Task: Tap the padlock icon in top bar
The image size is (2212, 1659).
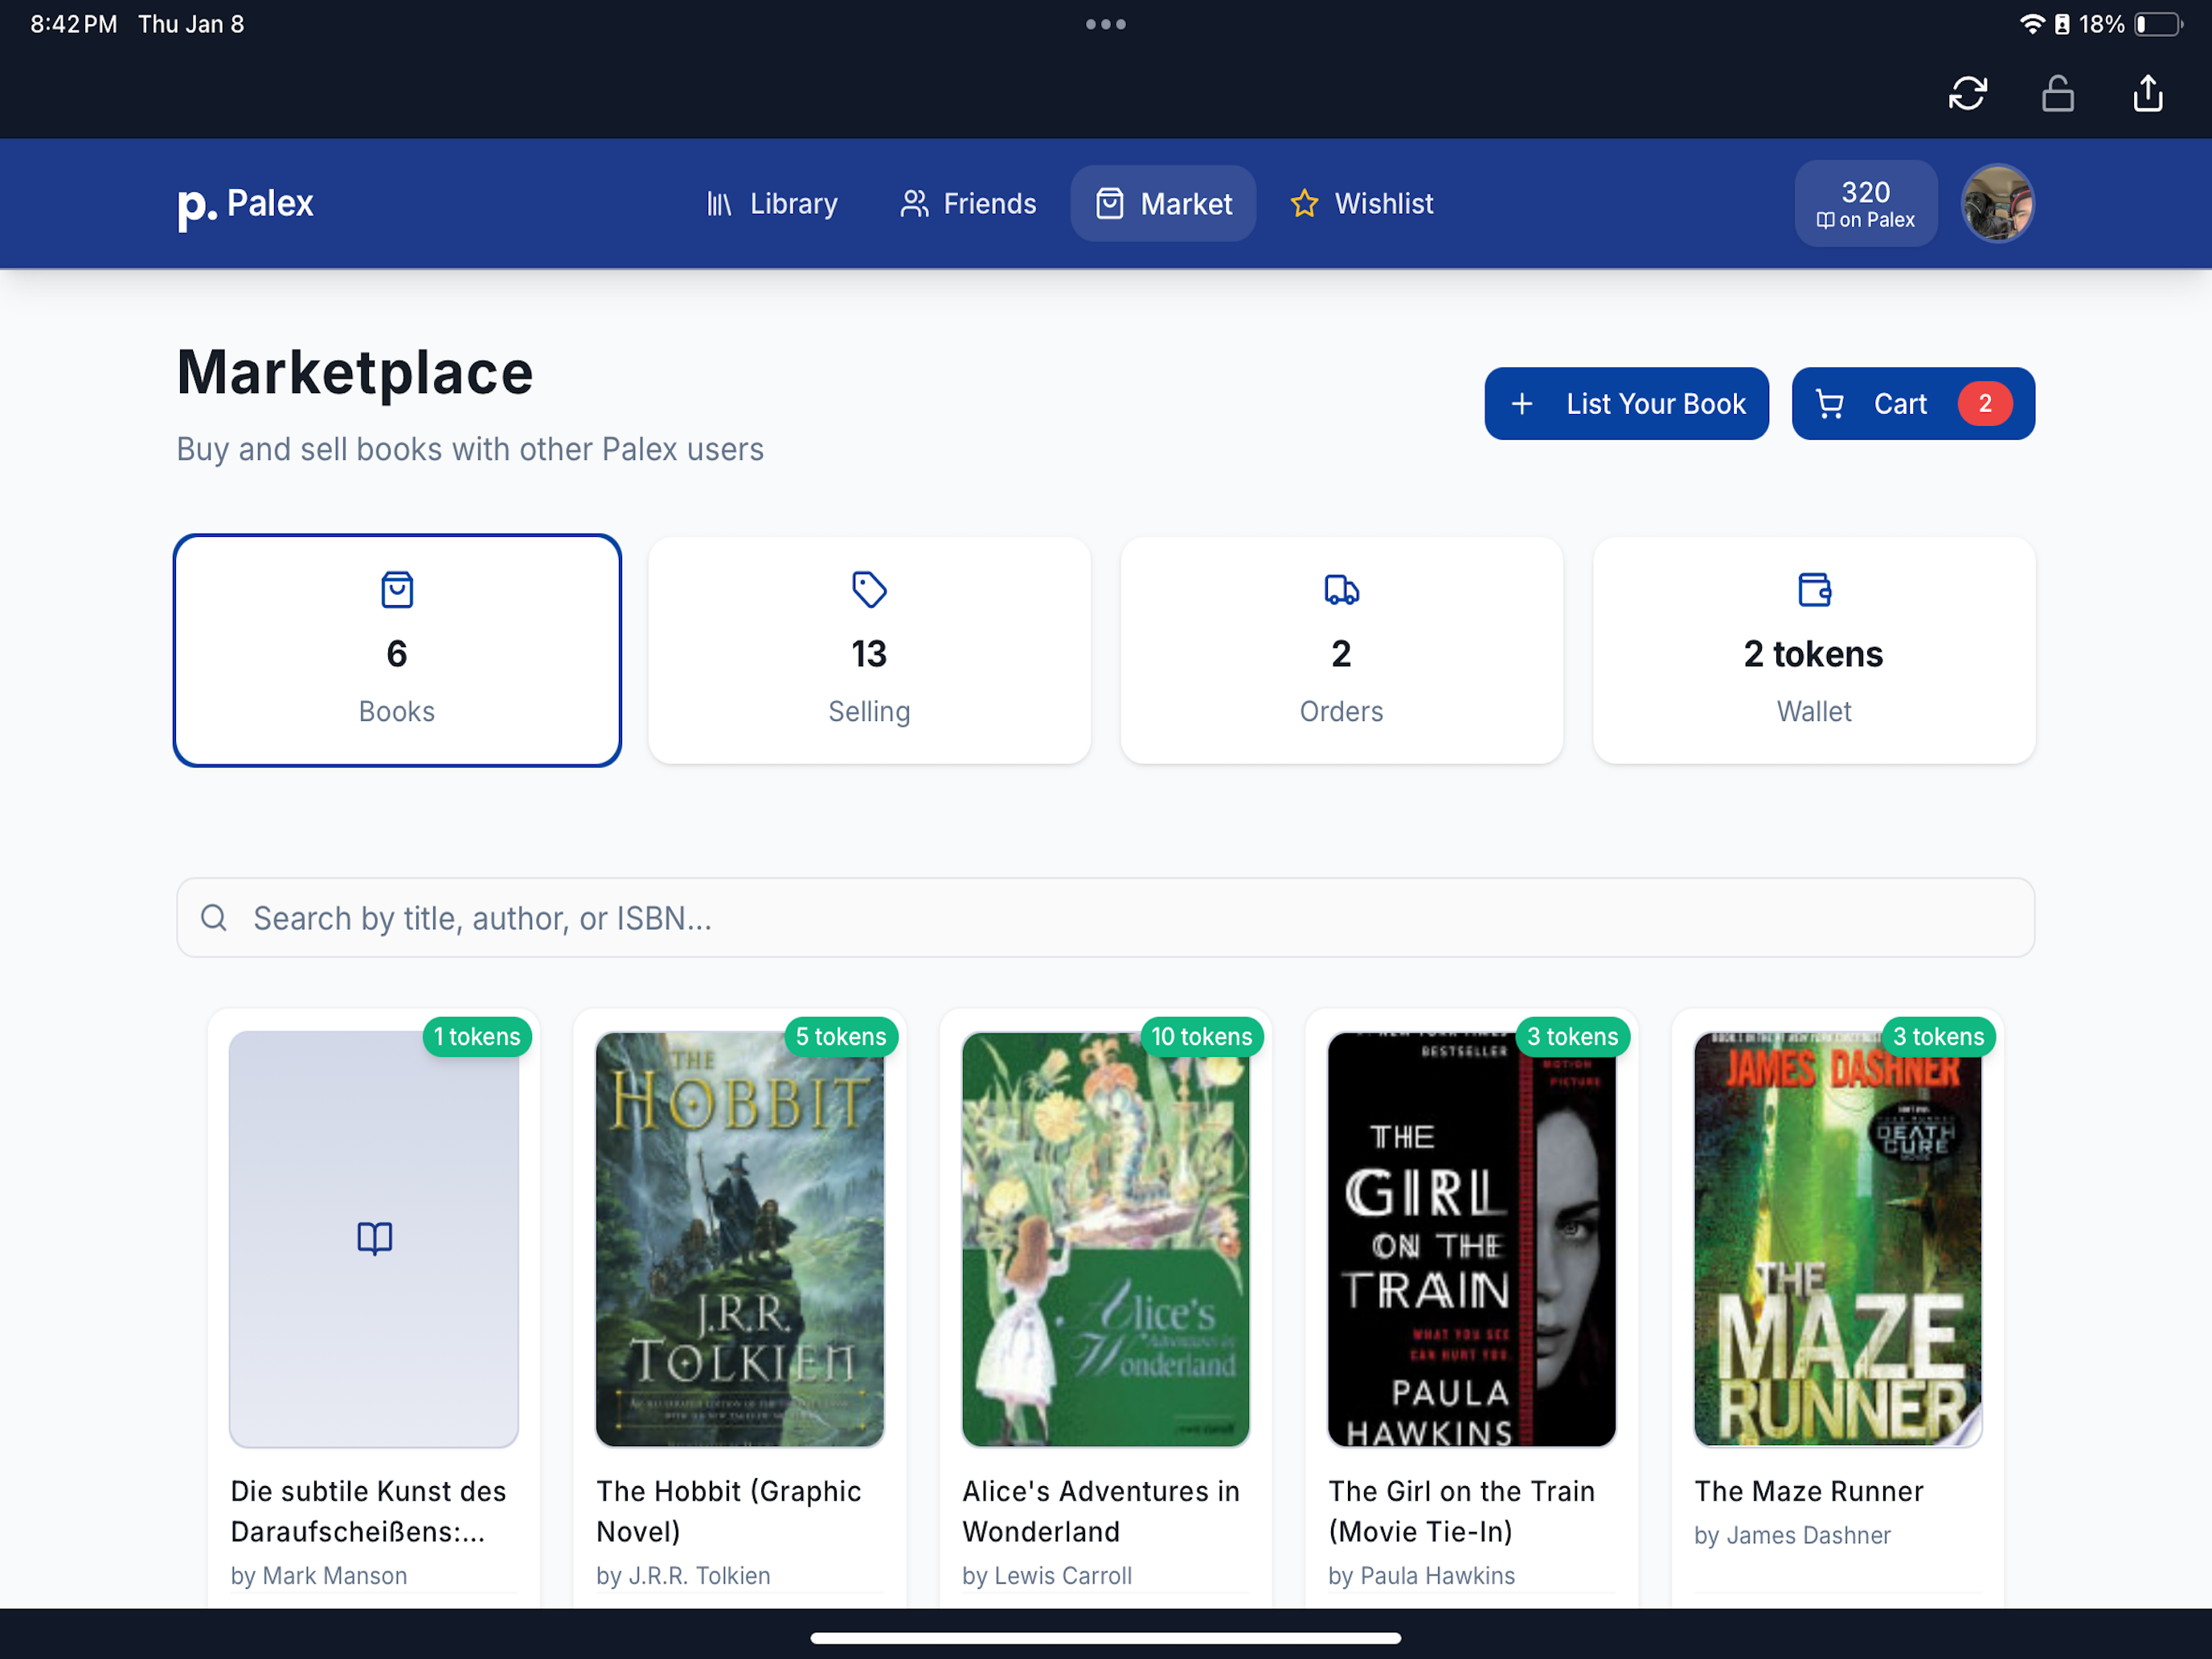Action: pos(2057,94)
